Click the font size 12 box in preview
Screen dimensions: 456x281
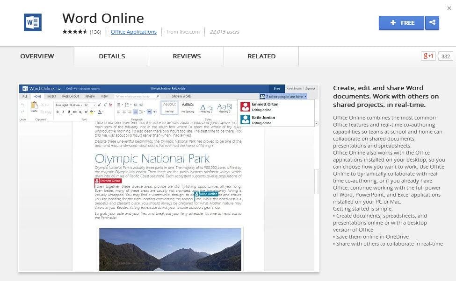pos(89,105)
